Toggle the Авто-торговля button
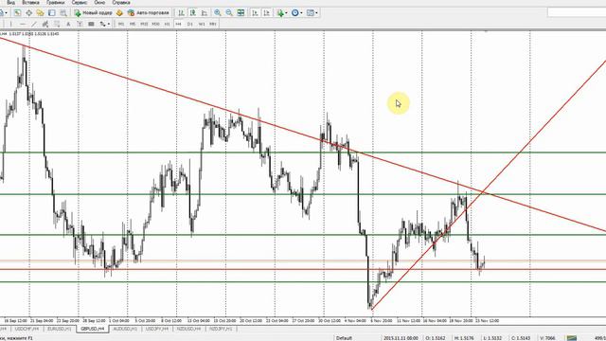Image resolution: width=606 pixels, height=341 pixels. [149, 12]
